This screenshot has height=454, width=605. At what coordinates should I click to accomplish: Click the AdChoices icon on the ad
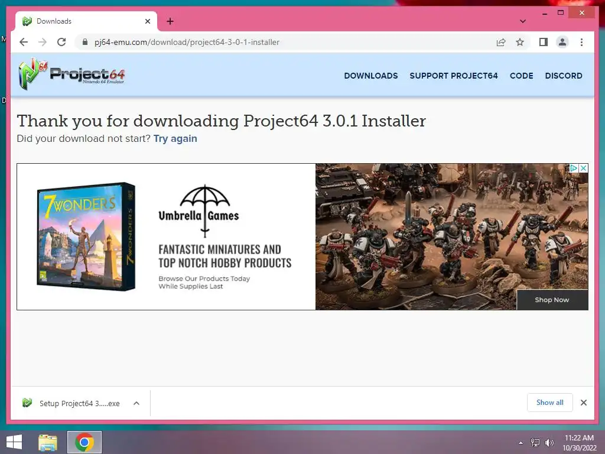[x=574, y=168]
